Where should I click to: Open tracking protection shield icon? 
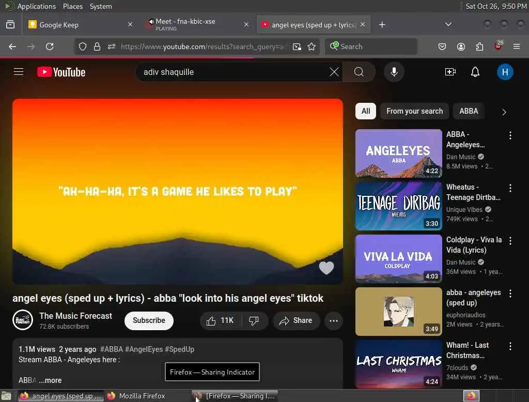point(82,47)
